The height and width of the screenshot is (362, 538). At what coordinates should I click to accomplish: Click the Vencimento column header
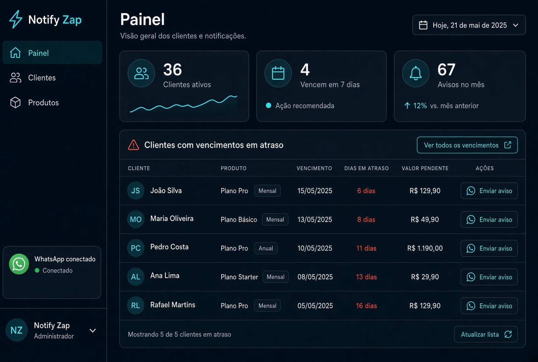pyautogui.click(x=314, y=168)
